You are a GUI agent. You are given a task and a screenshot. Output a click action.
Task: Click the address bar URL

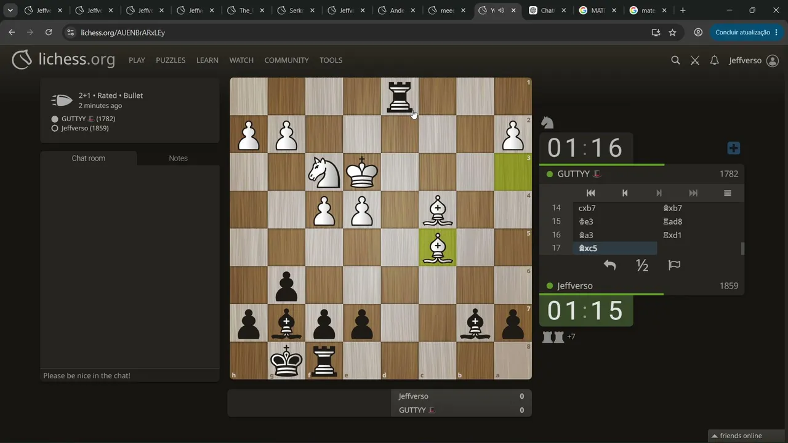(x=123, y=32)
